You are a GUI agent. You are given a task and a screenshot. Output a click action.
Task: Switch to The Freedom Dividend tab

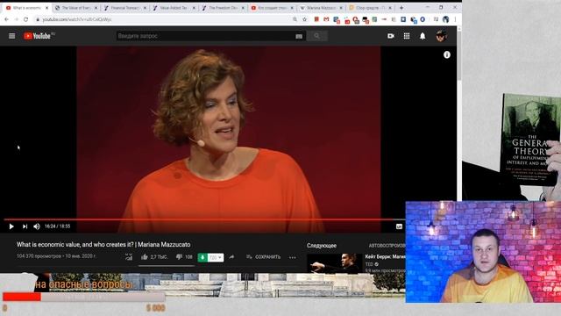(223, 8)
